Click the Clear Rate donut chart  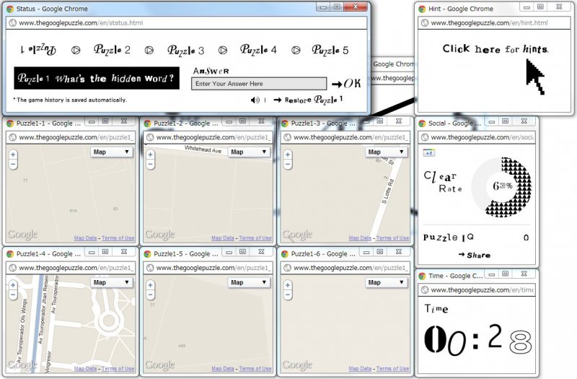tap(501, 187)
